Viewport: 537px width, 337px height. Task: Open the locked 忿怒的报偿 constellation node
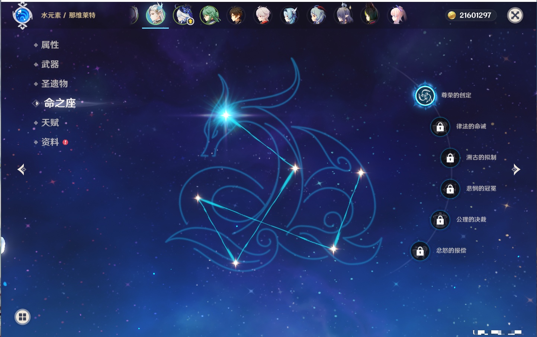pos(420,251)
